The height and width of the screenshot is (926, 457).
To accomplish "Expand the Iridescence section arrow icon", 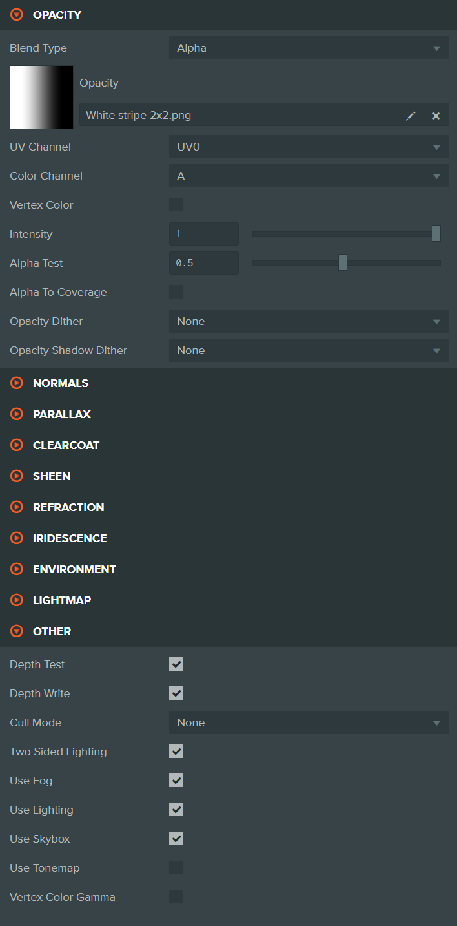I will click(17, 538).
